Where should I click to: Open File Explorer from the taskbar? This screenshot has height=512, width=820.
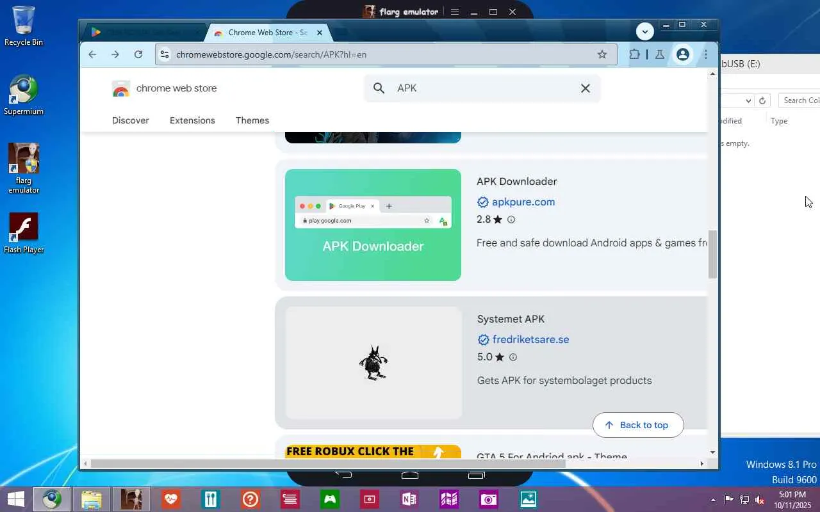click(92, 499)
